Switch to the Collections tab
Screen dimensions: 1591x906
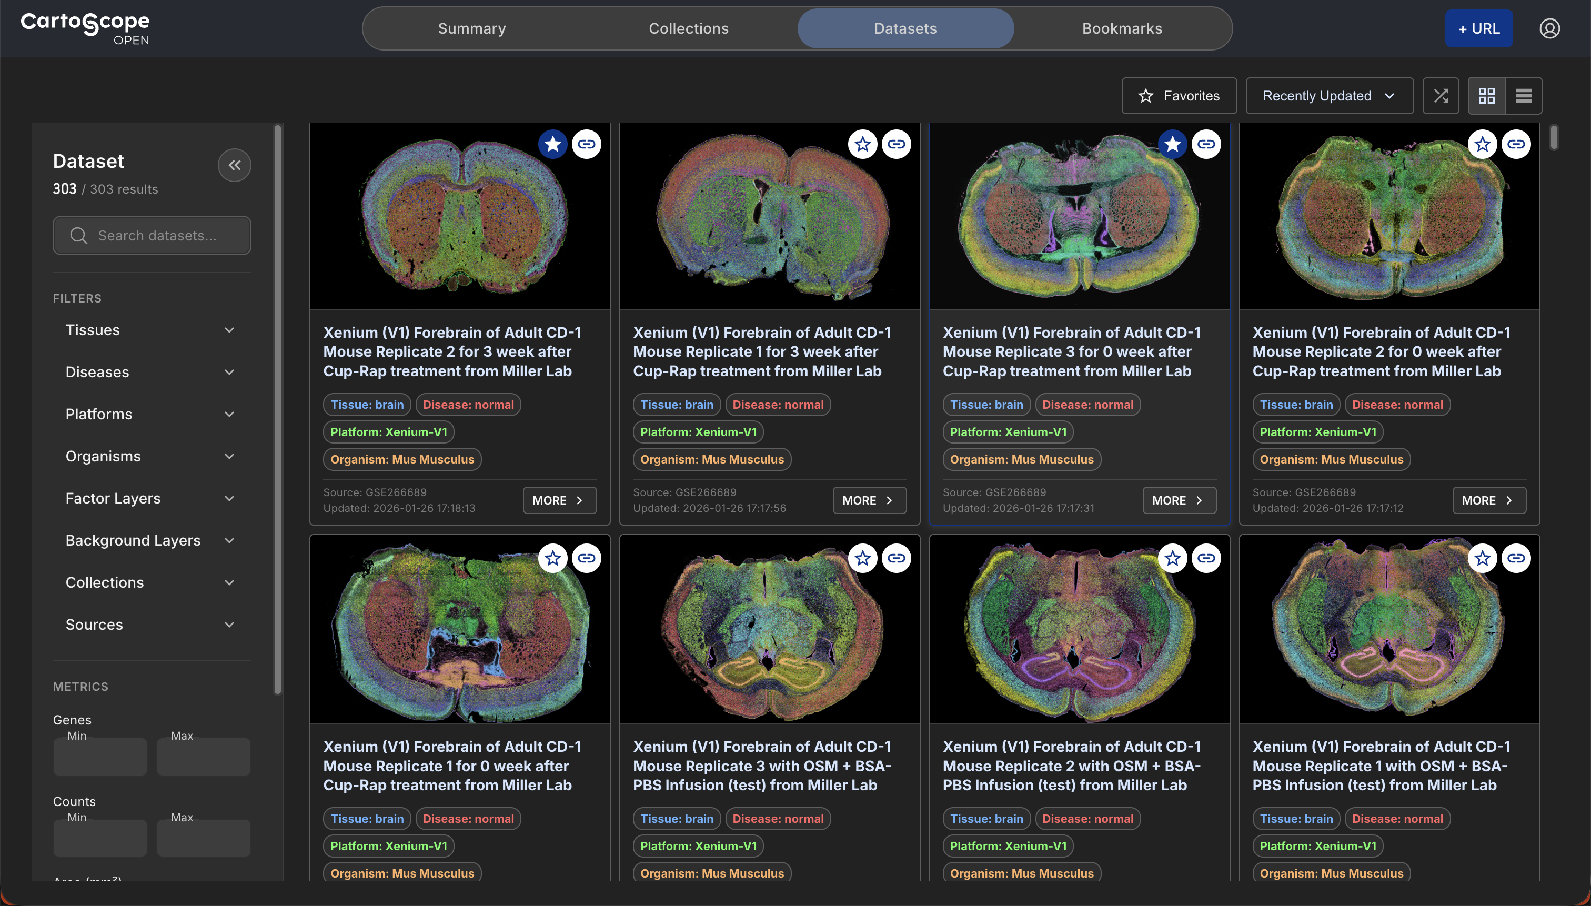688,28
